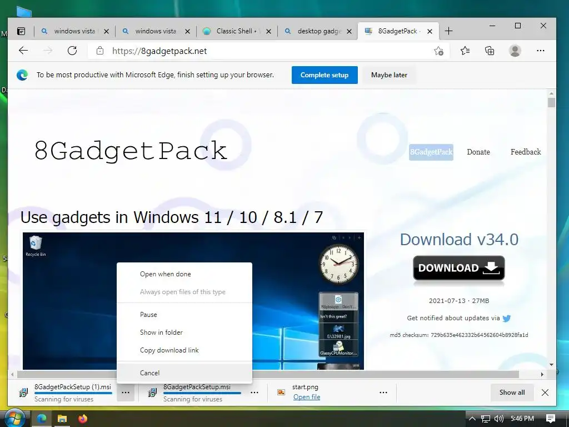Close the desktop gadgets search tab
569x427 pixels.
pyautogui.click(x=349, y=31)
